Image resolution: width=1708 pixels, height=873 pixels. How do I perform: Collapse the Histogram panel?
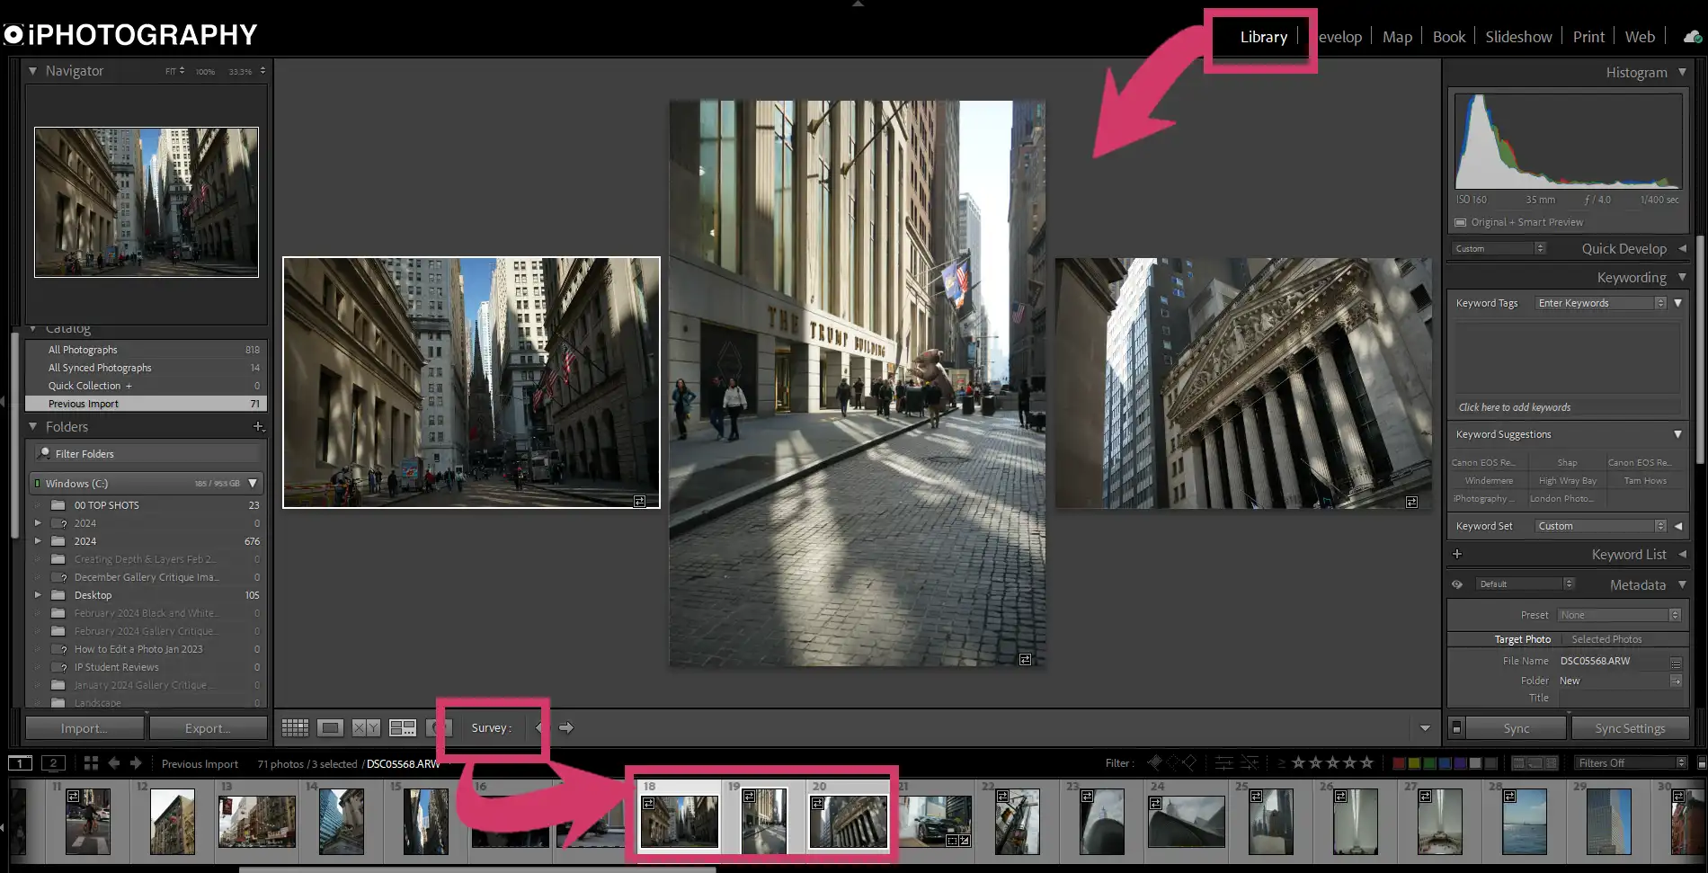(x=1682, y=72)
